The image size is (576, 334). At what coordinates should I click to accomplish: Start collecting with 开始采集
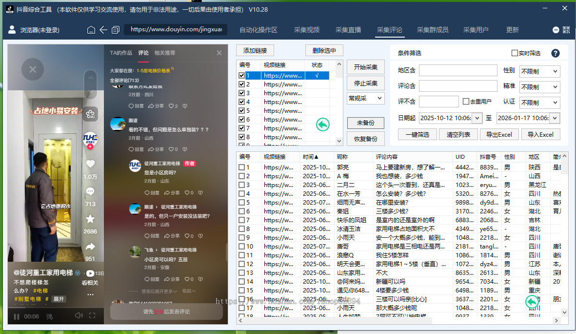pos(365,67)
